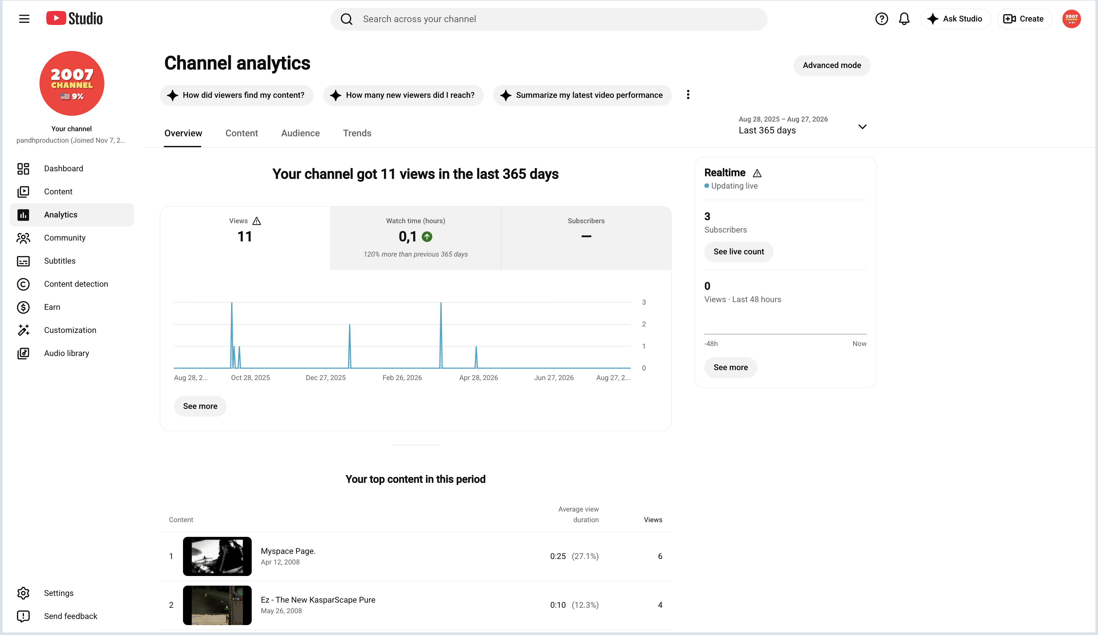This screenshot has height=635, width=1098.
Task: Open the hamburger navigation menu
Action: click(24, 19)
